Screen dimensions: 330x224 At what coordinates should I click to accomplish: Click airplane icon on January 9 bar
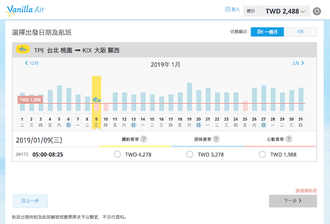pyautogui.click(x=97, y=100)
